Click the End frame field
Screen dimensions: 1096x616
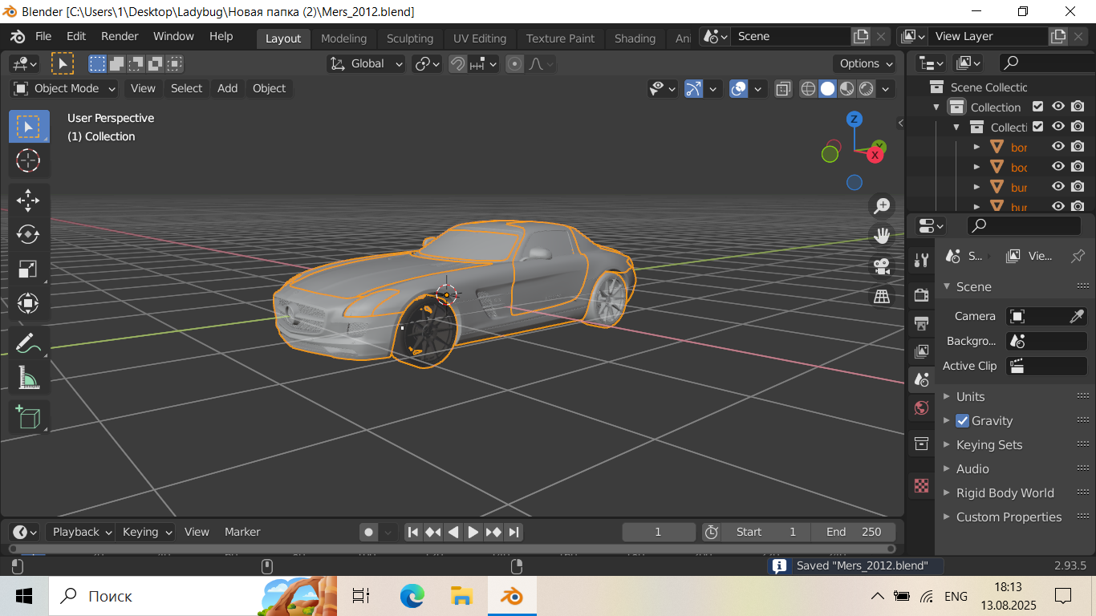pos(854,532)
